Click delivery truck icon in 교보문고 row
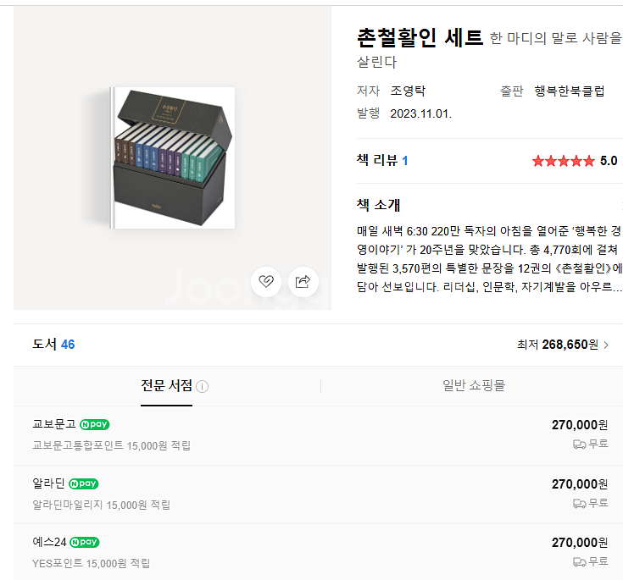 (579, 445)
